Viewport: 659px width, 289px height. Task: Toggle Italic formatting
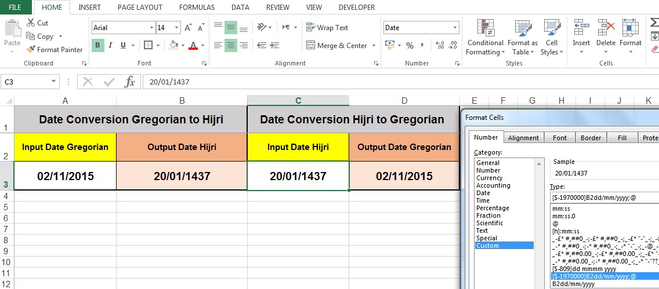(111, 46)
